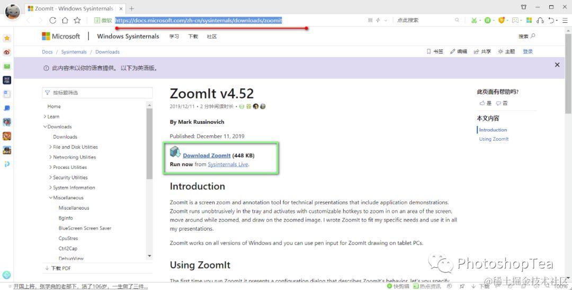Viewport: 572px width, 290px height.
Task: Collapse the Downloads tree node
Action: [45, 127]
